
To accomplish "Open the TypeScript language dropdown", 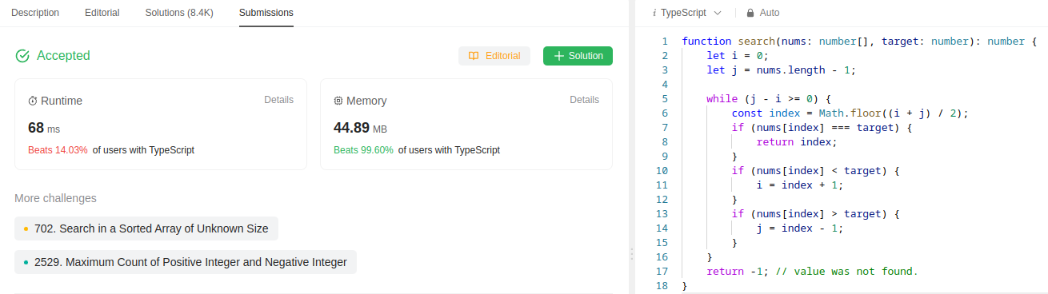I will [x=687, y=13].
